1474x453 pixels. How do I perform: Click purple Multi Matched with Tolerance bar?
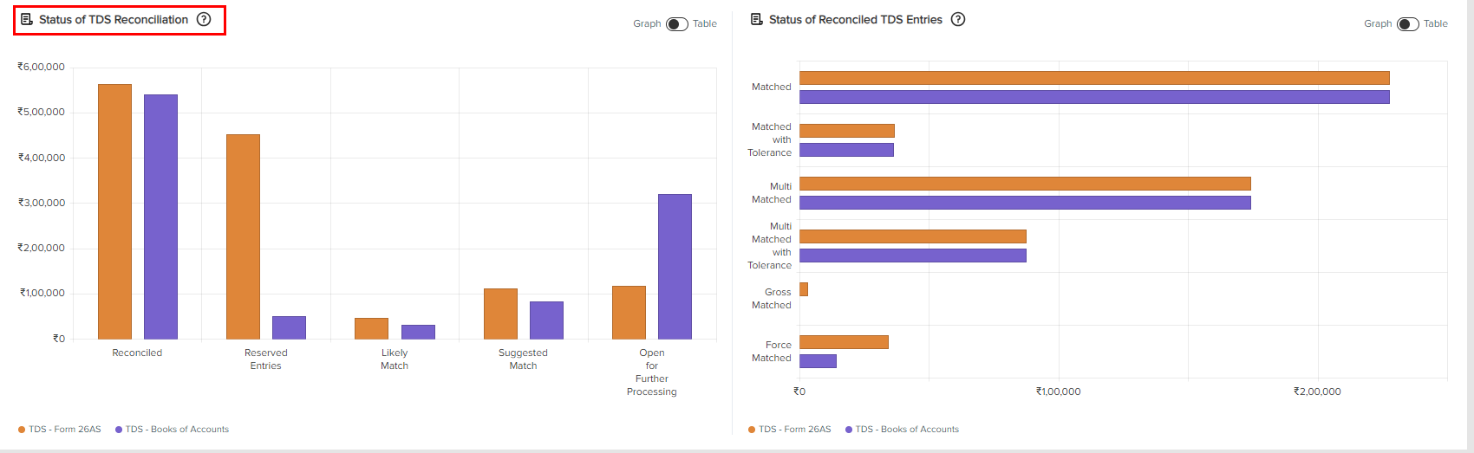coord(913,256)
